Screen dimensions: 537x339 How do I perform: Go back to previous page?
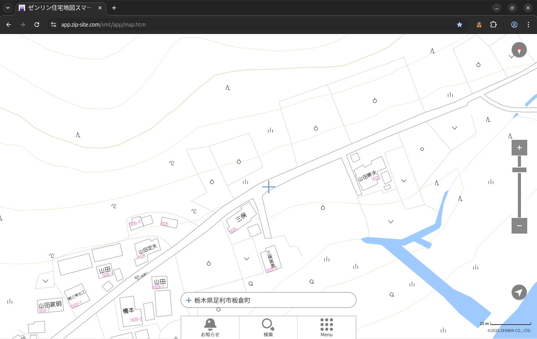click(9, 25)
